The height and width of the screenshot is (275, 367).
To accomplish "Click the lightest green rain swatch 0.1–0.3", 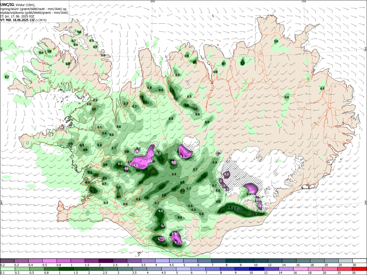I will point(7,269).
